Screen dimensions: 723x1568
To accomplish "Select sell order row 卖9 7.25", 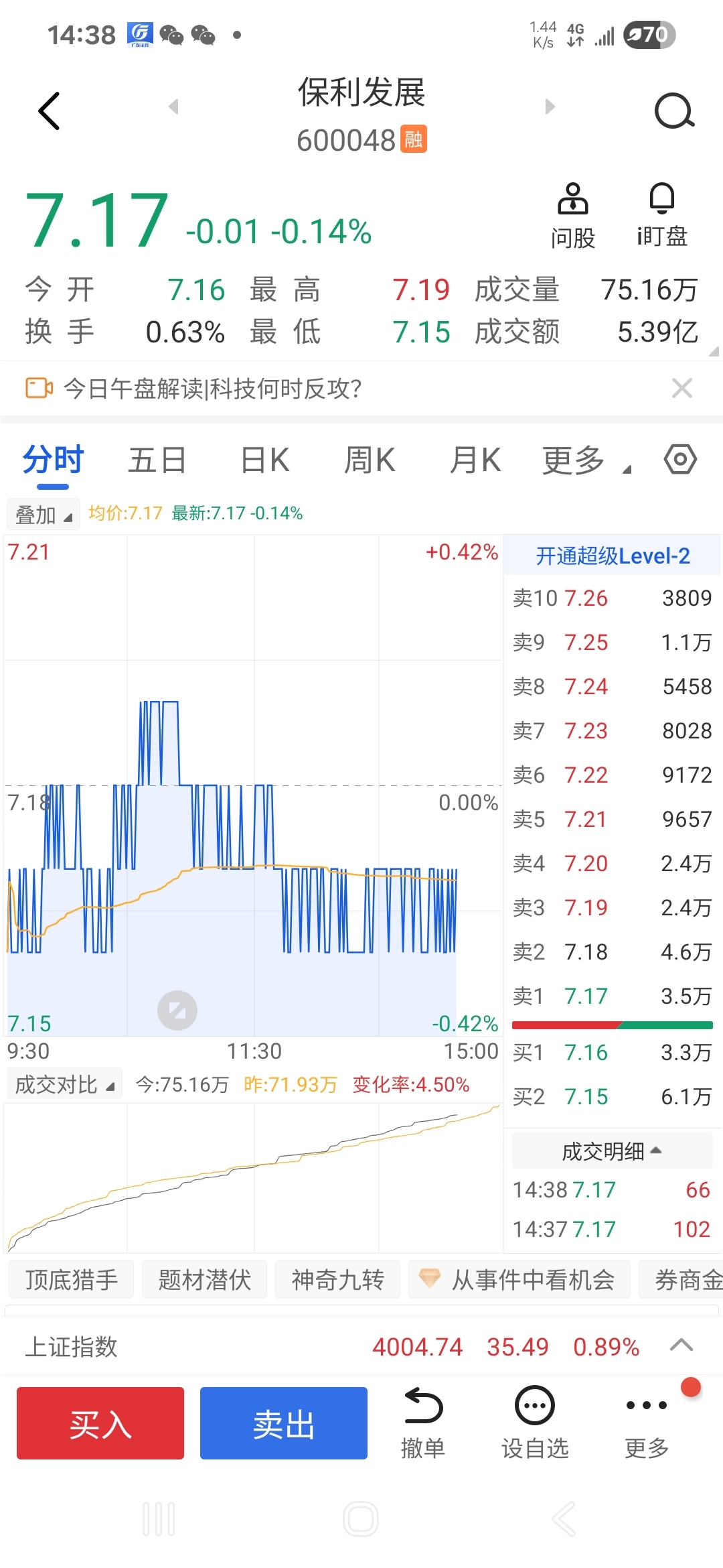I will (x=613, y=642).
